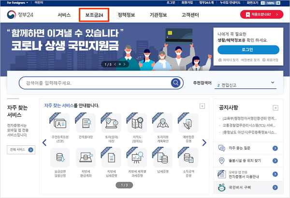Show next banner slide
This screenshot has width=290, height=198.
(125, 64)
